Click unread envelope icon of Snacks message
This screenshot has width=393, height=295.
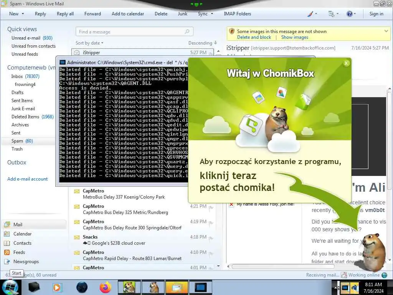click(77, 237)
